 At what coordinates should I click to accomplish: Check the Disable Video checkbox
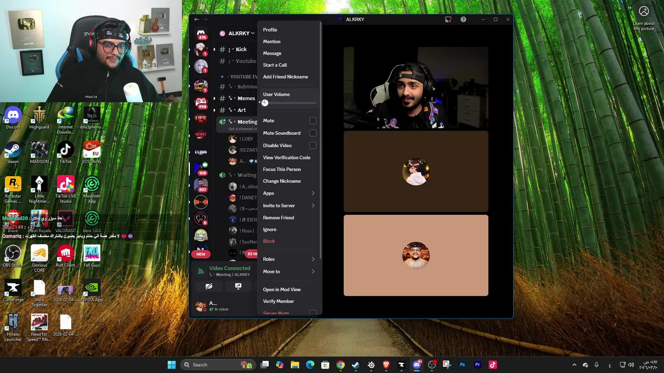[313, 146]
